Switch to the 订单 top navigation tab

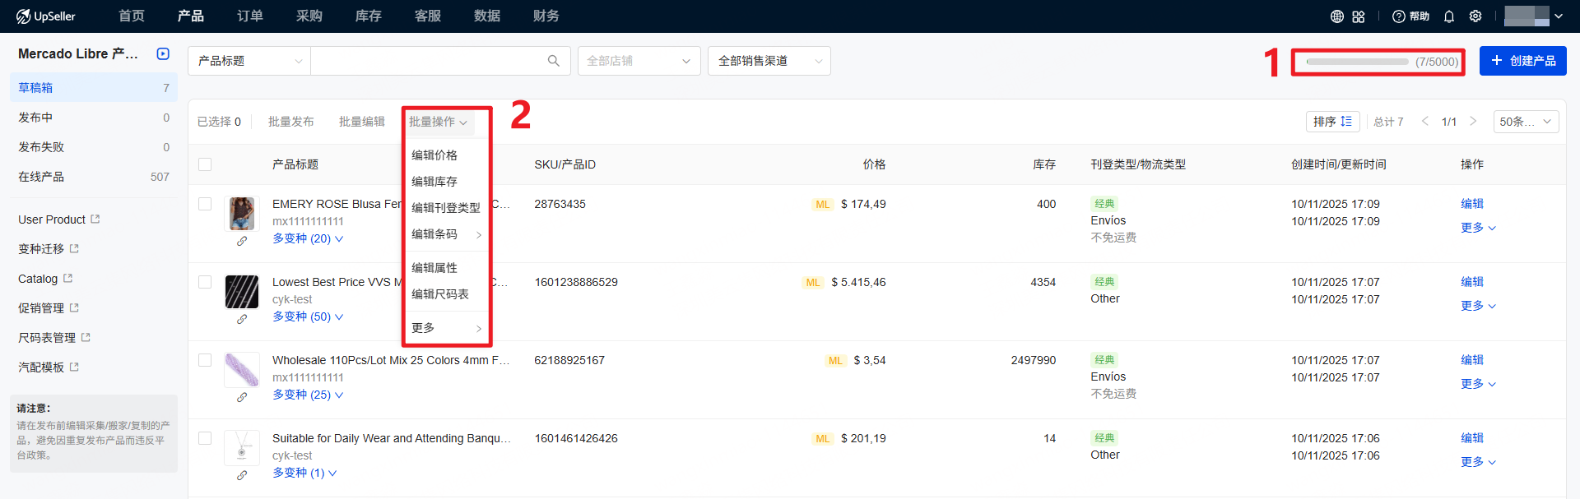(x=249, y=16)
